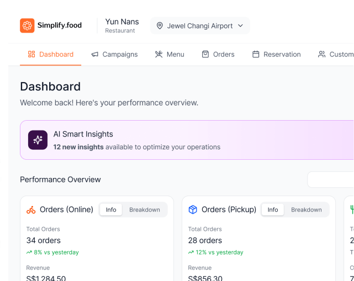Switch Orders (Online) card to Breakdown

tap(145, 210)
